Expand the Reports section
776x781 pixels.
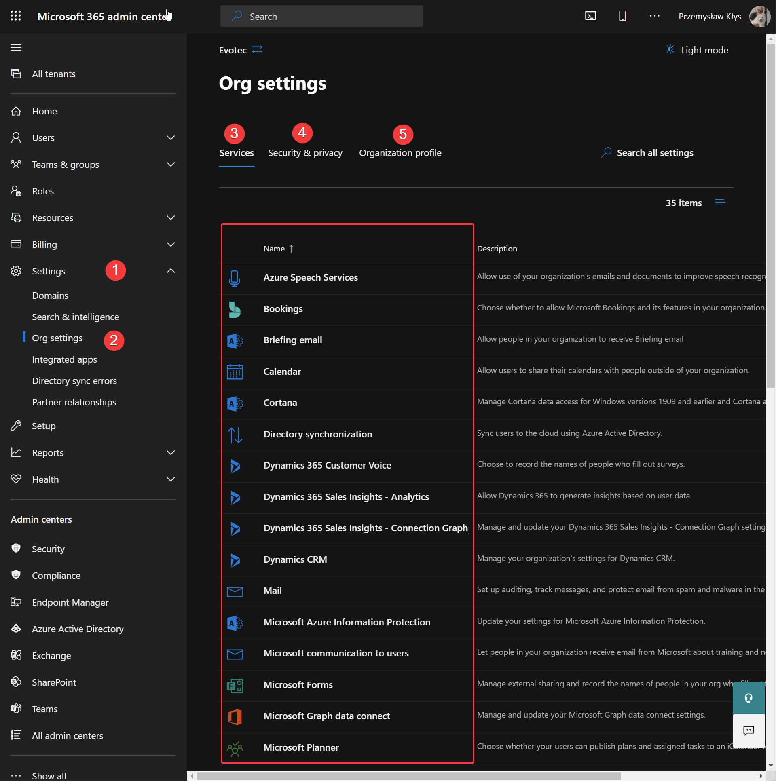(x=171, y=452)
